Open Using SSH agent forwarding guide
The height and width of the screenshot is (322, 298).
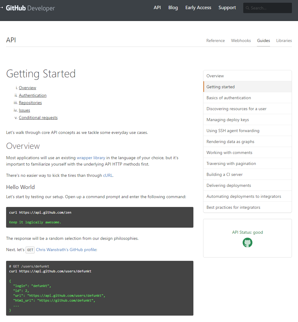(x=247, y=131)
